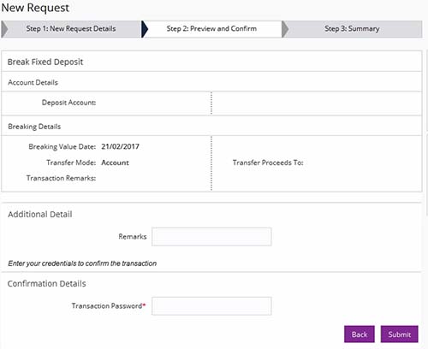Go back with the Back button
Viewport: 428px width, 349px height.
click(x=360, y=334)
